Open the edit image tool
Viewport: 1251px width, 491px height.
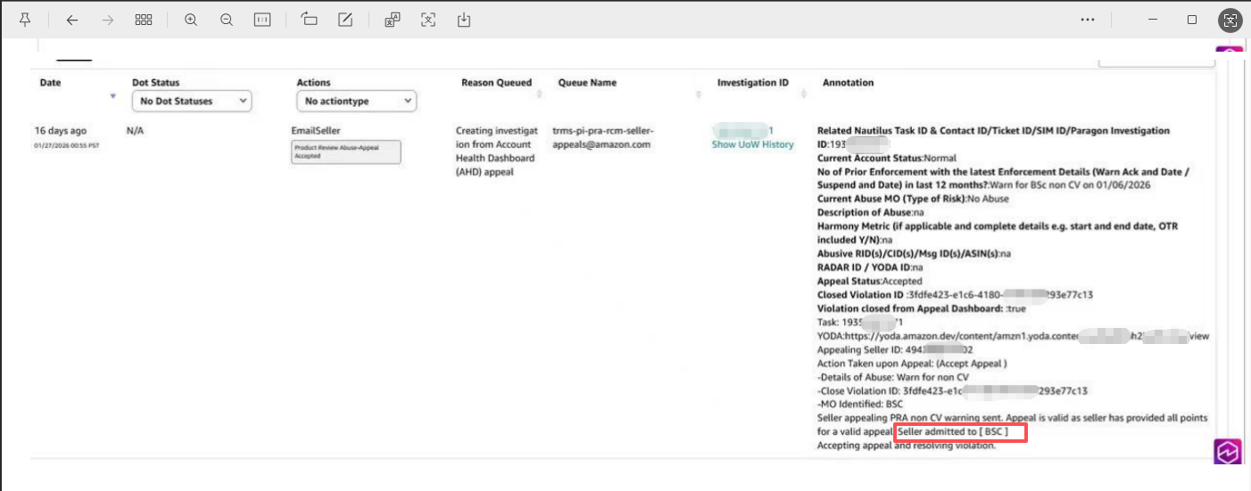coord(345,20)
